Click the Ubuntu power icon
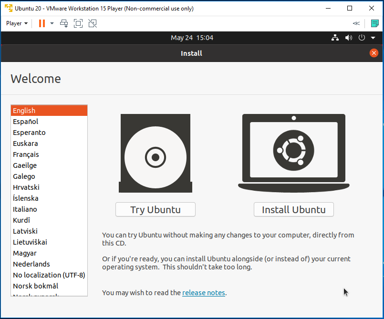 362,38
